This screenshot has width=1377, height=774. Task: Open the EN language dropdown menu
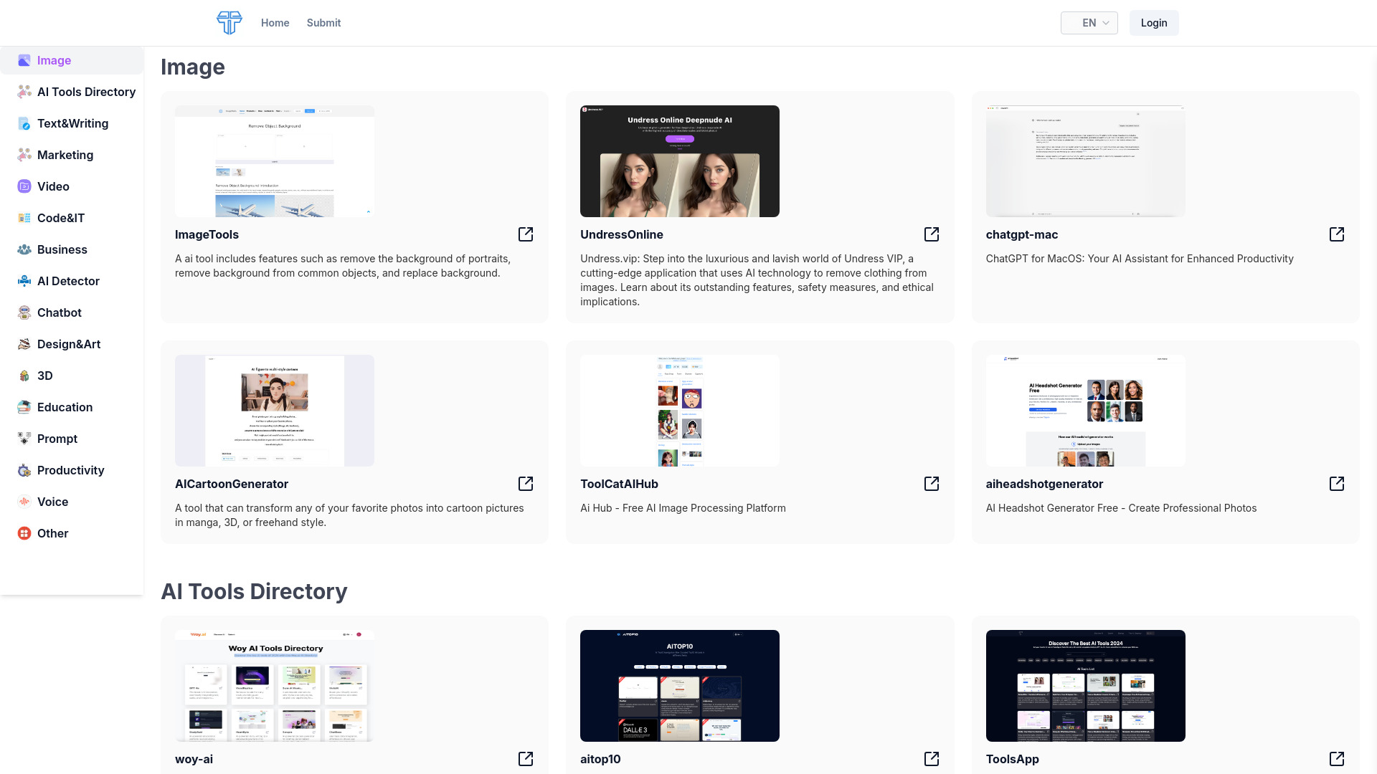[1089, 23]
